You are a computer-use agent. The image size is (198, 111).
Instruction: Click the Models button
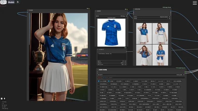(11, 2)
